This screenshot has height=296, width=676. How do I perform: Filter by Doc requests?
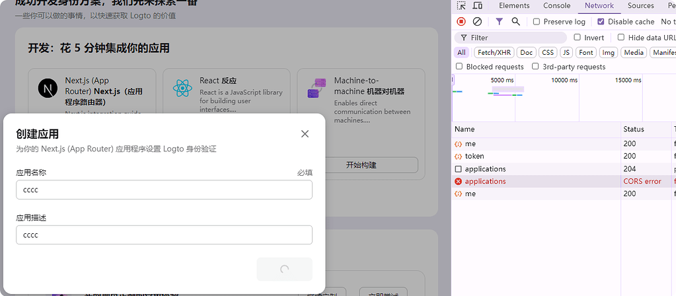point(527,53)
